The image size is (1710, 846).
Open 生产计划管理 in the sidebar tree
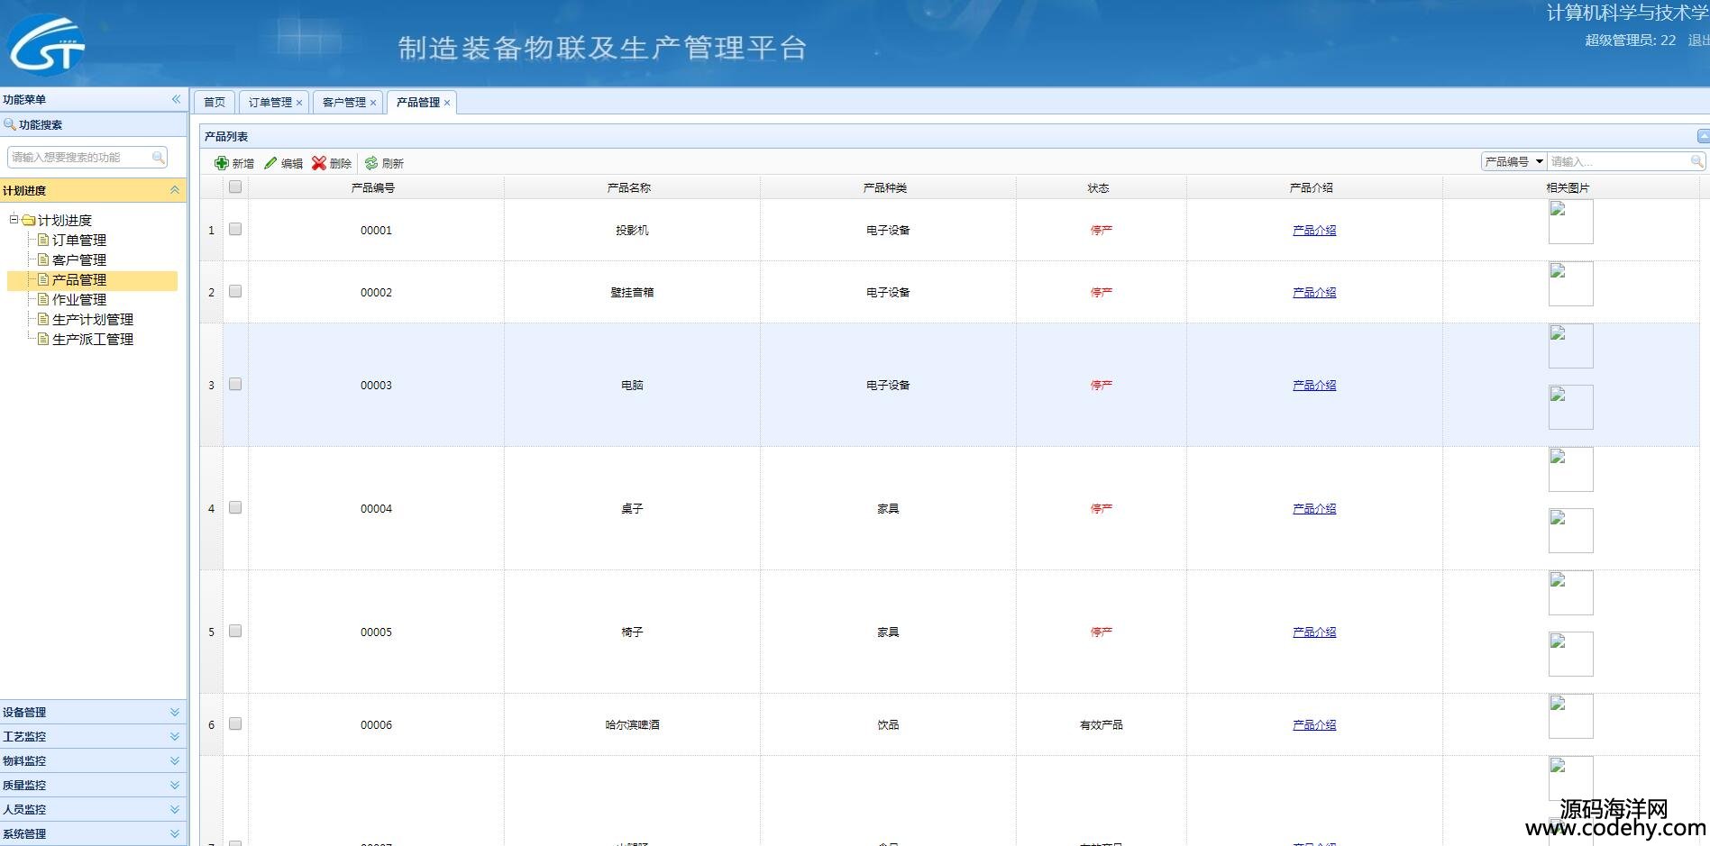click(93, 320)
